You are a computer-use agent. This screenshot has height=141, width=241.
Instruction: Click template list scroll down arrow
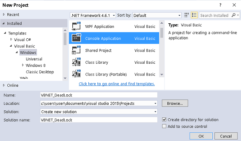(162, 75)
